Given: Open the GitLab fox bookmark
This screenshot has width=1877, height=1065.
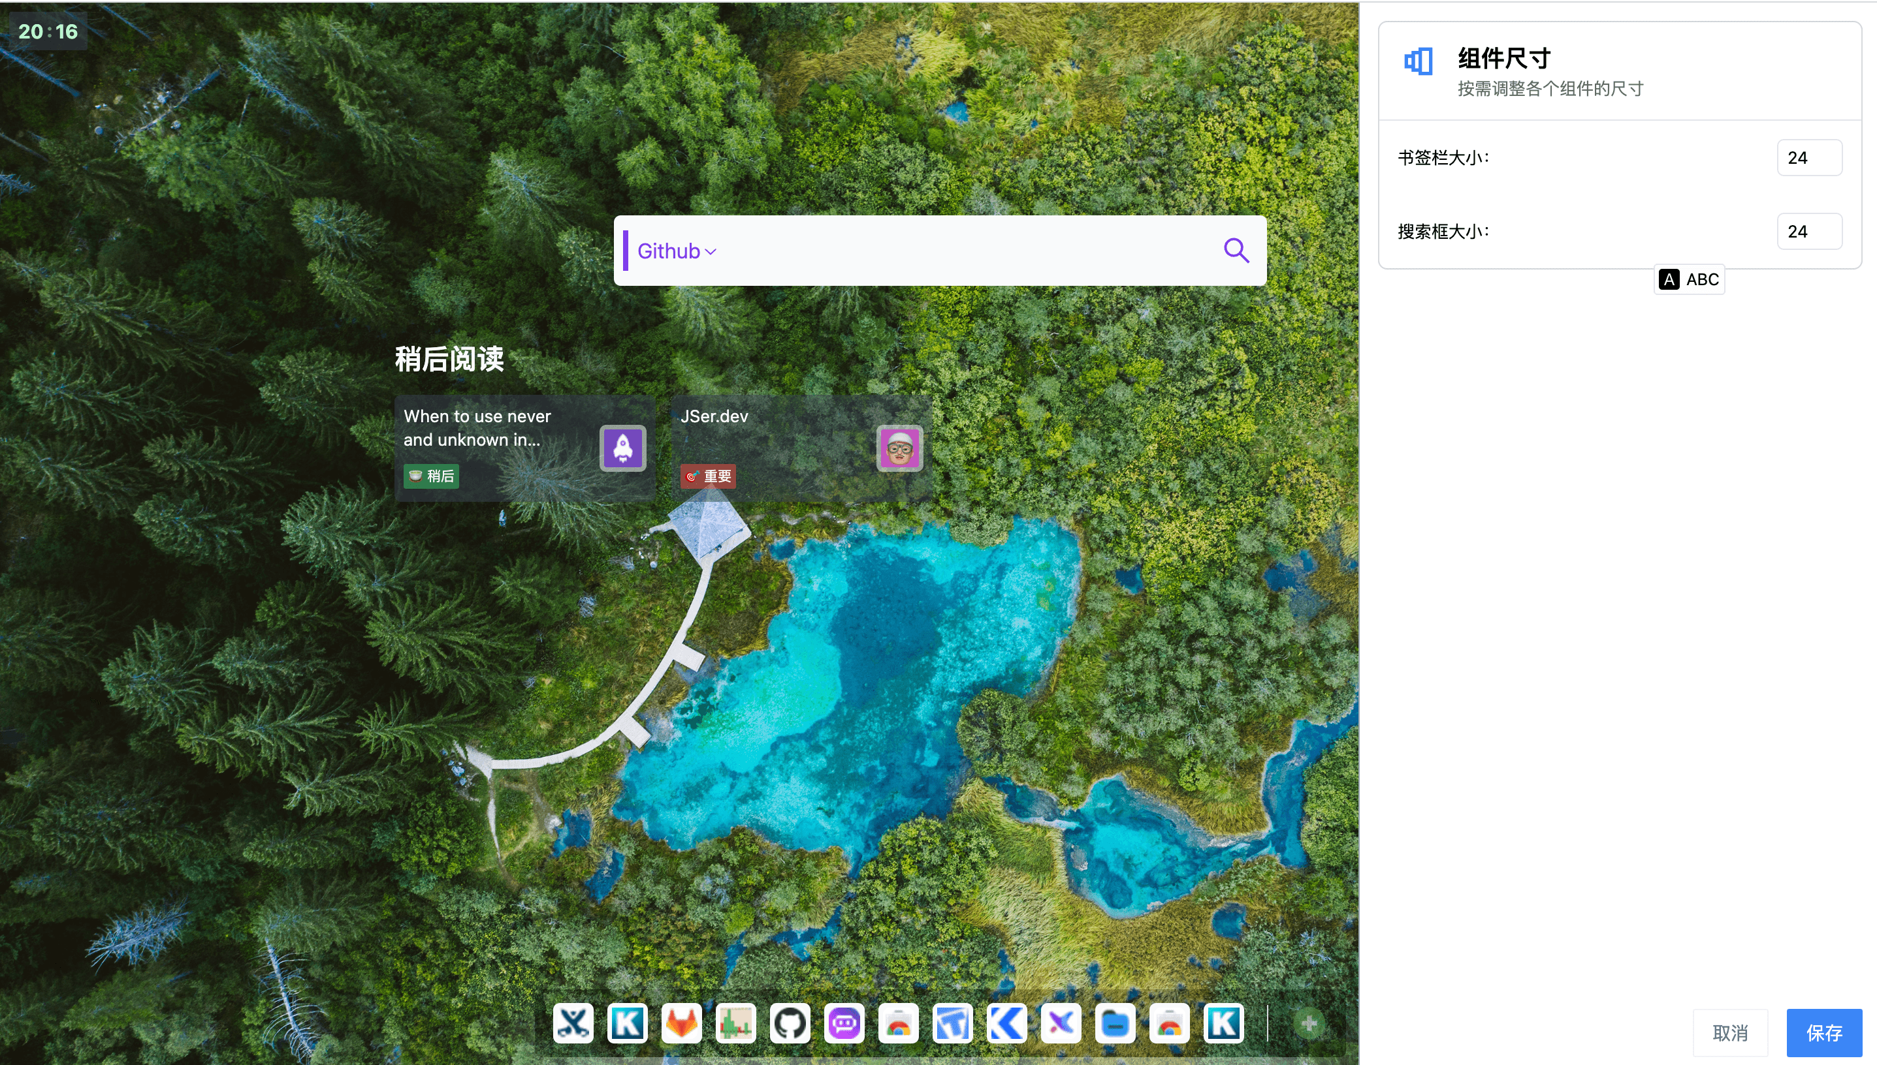Looking at the screenshot, I should pyautogui.click(x=682, y=1023).
